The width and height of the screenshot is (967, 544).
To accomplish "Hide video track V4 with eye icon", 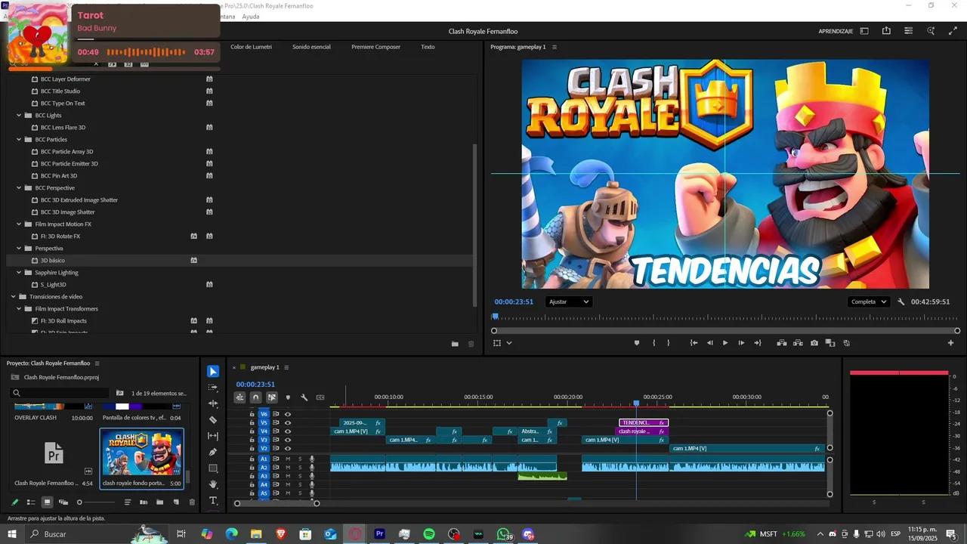I will coord(288,431).
